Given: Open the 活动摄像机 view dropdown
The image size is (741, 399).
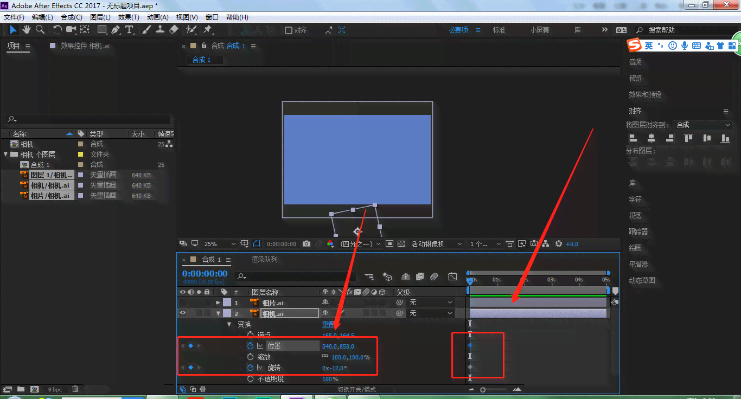Looking at the screenshot, I should point(437,244).
